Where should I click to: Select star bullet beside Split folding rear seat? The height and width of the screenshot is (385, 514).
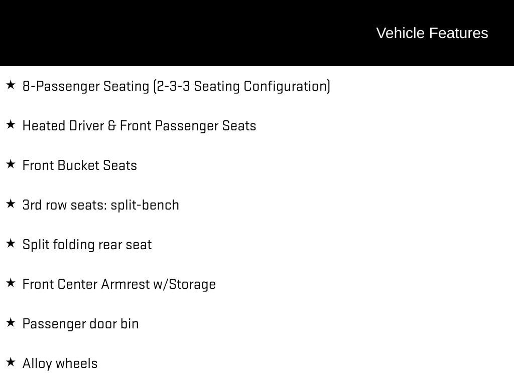[x=11, y=244]
